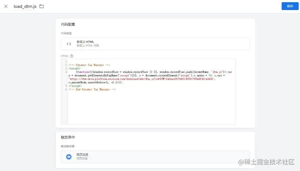Image resolution: width=300 pixels, height=171 pixels.
Task: Click the code line containing e.parentNode.insertBefore
Action: [x=96, y=82]
